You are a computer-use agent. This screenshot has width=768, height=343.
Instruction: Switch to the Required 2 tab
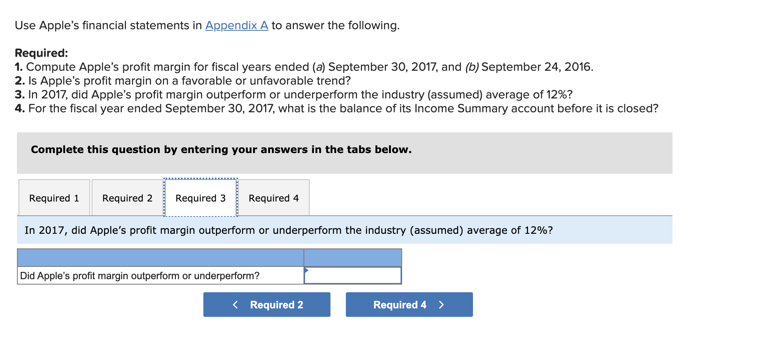(x=127, y=198)
